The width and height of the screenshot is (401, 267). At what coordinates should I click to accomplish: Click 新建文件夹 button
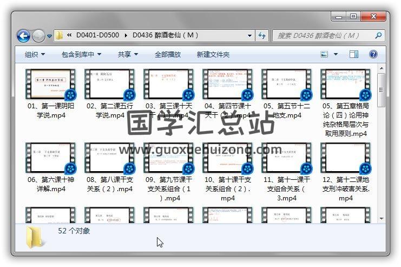(213, 54)
